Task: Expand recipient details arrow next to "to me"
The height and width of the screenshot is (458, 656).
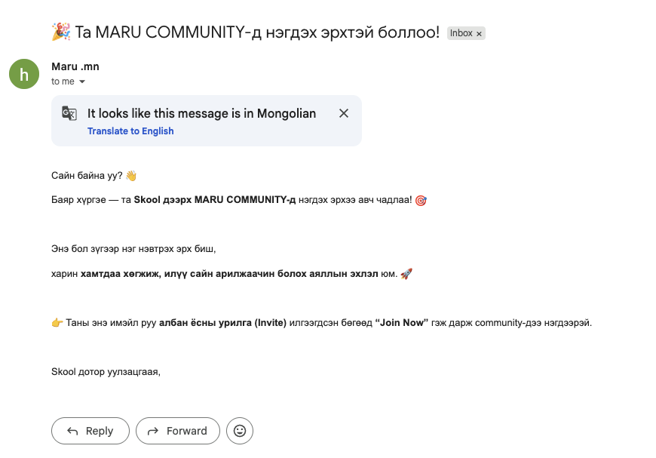Action: point(82,81)
